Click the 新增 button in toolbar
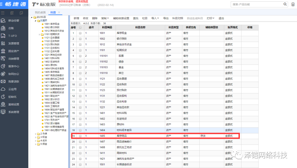This screenshot has width=297, height=168. pos(76,18)
